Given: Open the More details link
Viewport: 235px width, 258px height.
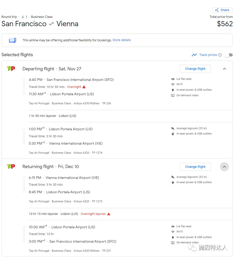Looking at the screenshot, I should click(122, 40).
